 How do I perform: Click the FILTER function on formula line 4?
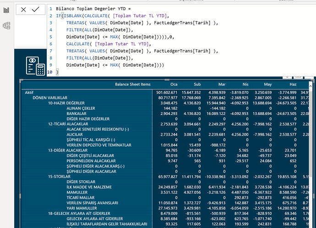pyautogui.click(x=74, y=30)
